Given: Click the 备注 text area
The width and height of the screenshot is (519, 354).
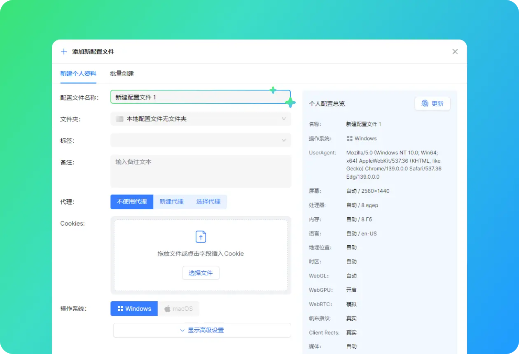Looking at the screenshot, I should coord(201,171).
